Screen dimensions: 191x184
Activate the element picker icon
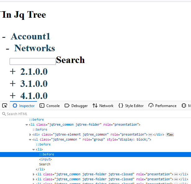click(x=5, y=105)
